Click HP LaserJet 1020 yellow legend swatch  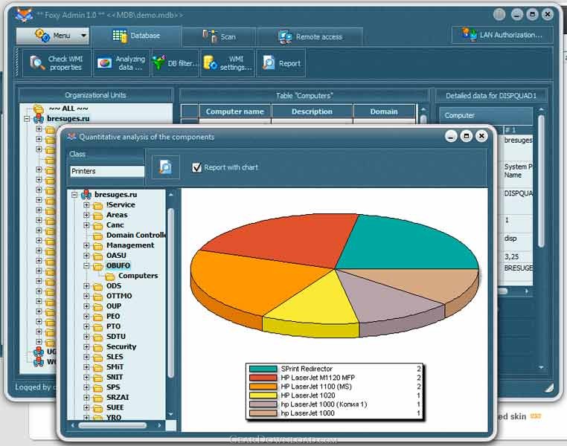tap(263, 395)
